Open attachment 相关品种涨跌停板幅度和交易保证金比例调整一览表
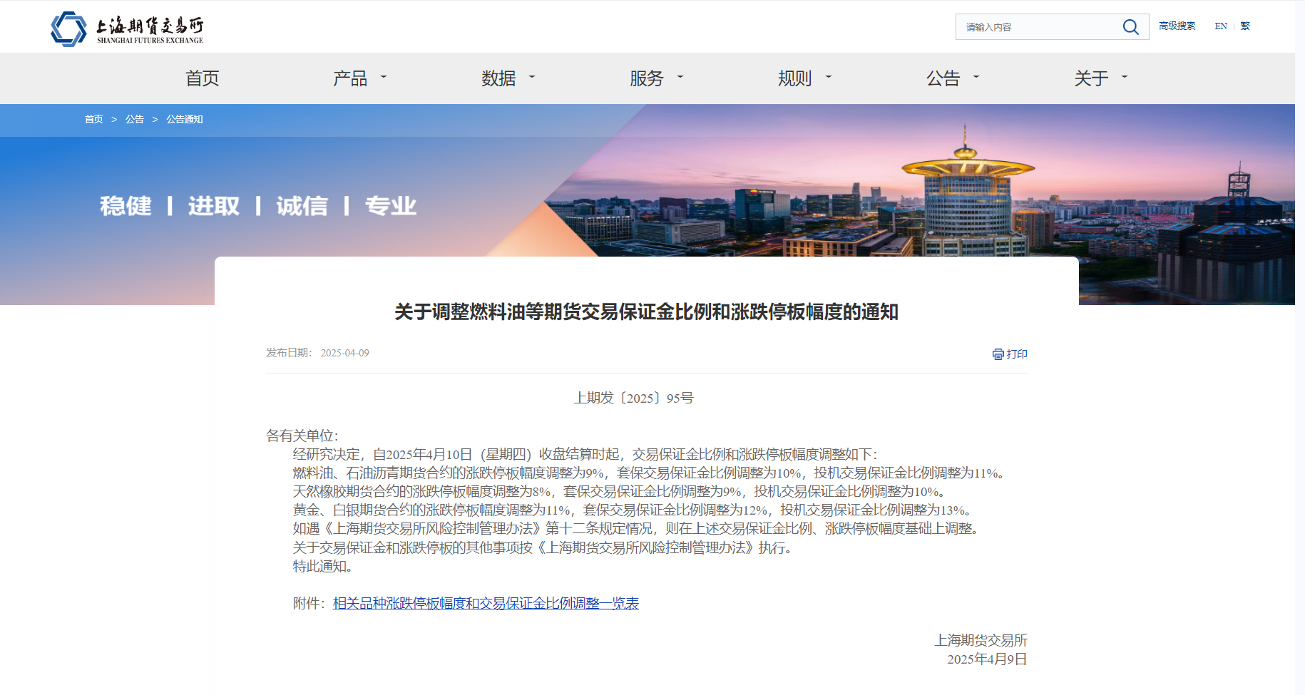The height and width of the screenshot is (695, 1305). click(x=486, y=604)
